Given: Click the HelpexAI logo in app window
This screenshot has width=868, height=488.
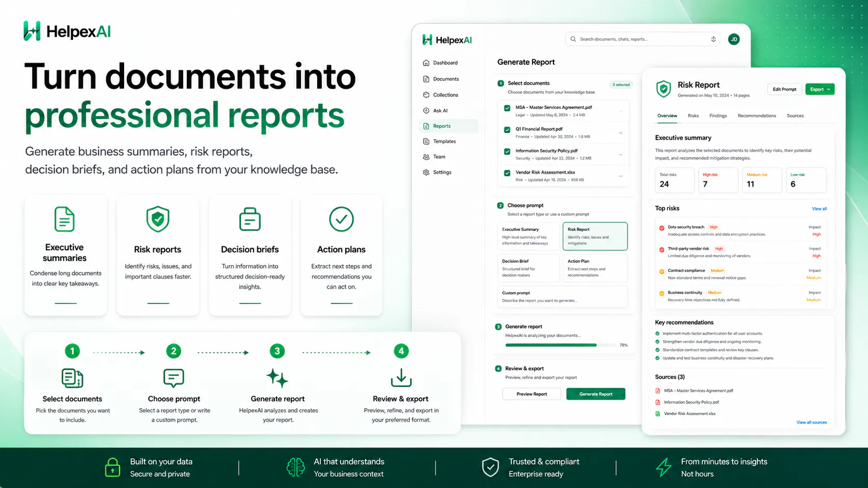Looking at the screenshot, I should (447, 40).
